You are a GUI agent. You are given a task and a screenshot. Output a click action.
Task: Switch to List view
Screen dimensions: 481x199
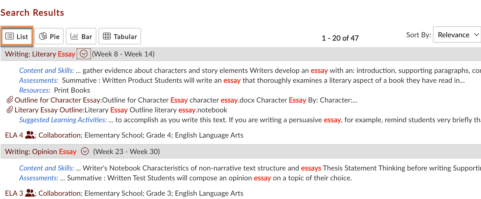tap(17, 36)
